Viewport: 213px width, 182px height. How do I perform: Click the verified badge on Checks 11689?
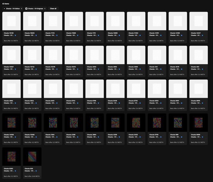coord(78,35)
